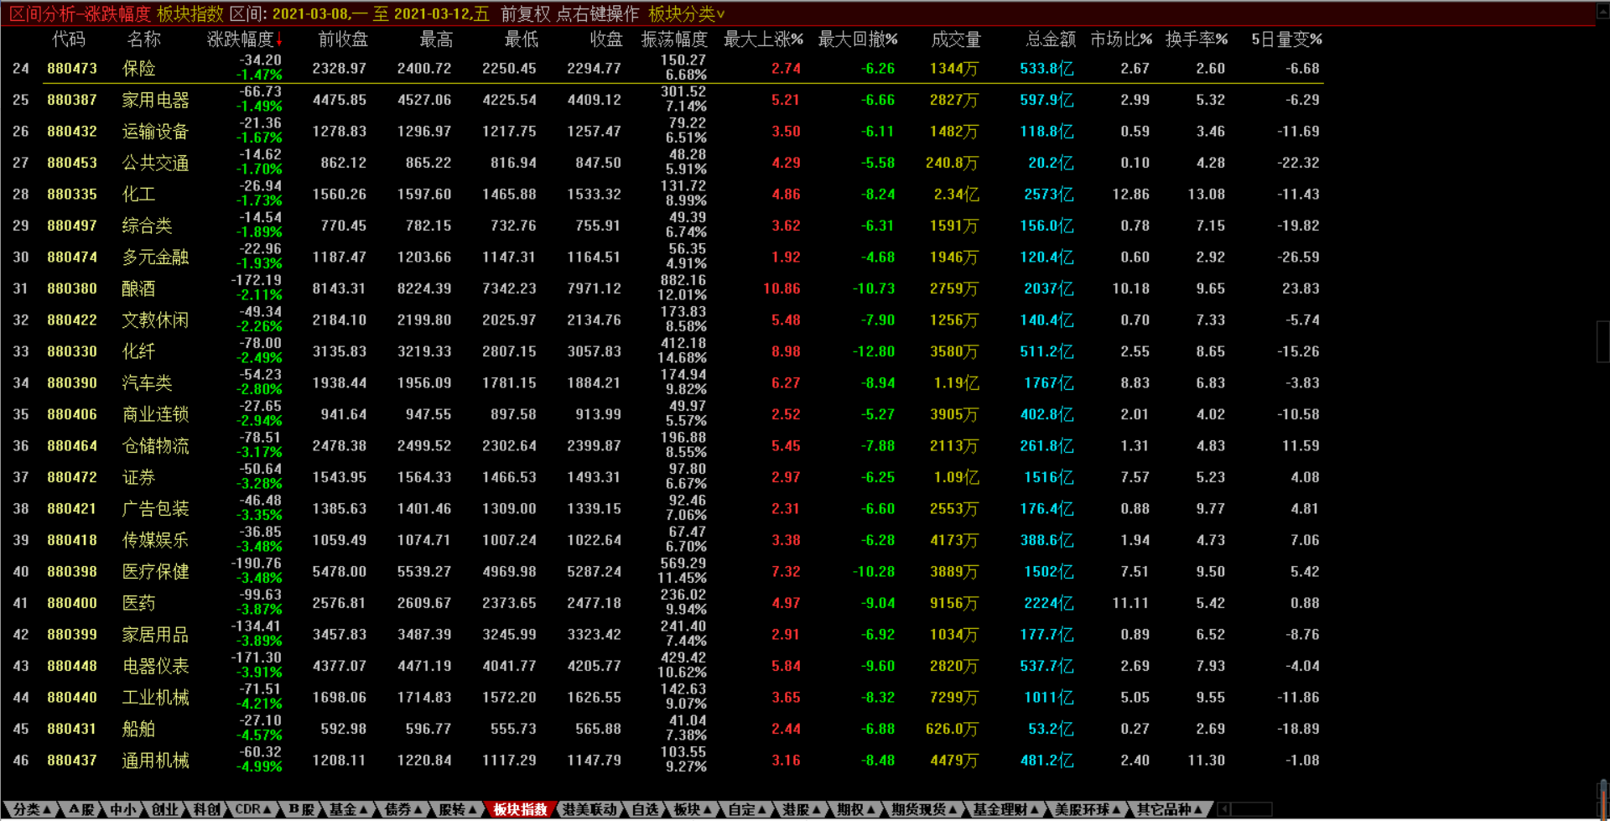Screen dimensions: 1610x821
Task: Open the 科创 tab
Action: 206,809
